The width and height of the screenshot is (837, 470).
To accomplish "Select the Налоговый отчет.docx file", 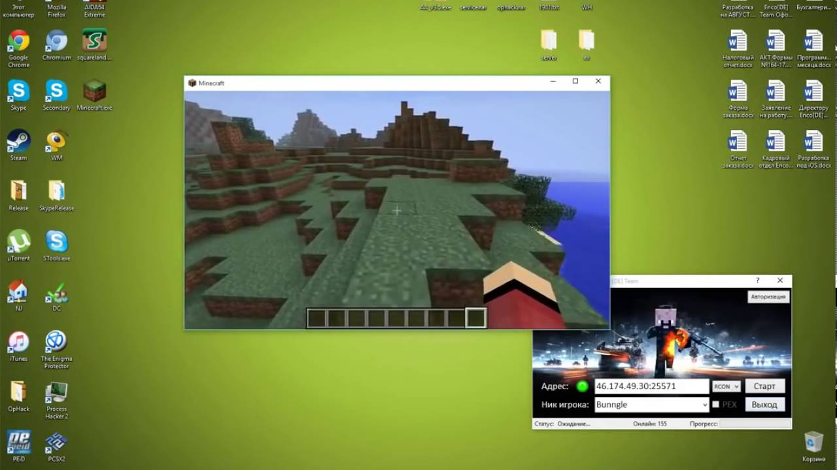I will (738, 50).
